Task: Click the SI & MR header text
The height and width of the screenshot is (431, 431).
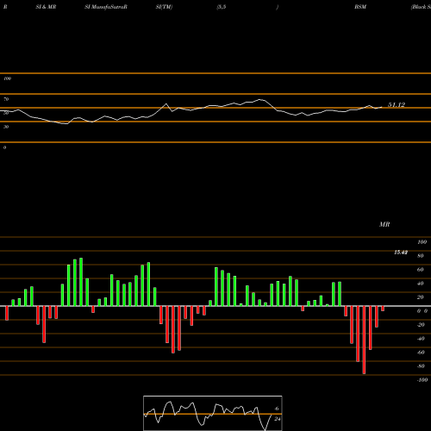Action: pos(46,7)
